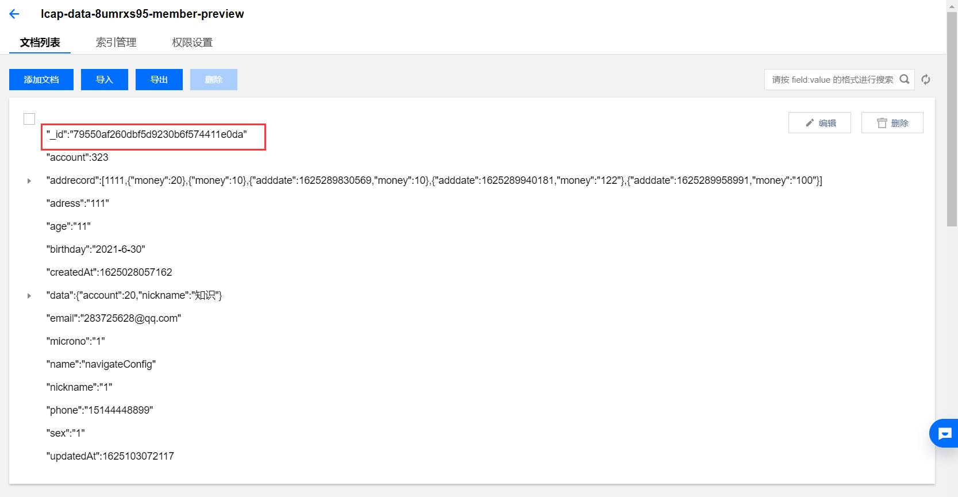This screenshot has width=958, height=497.
Task: Click the search magnifier icon
Action: point(905,79)
